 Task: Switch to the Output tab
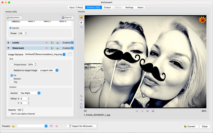pos(107,7)
